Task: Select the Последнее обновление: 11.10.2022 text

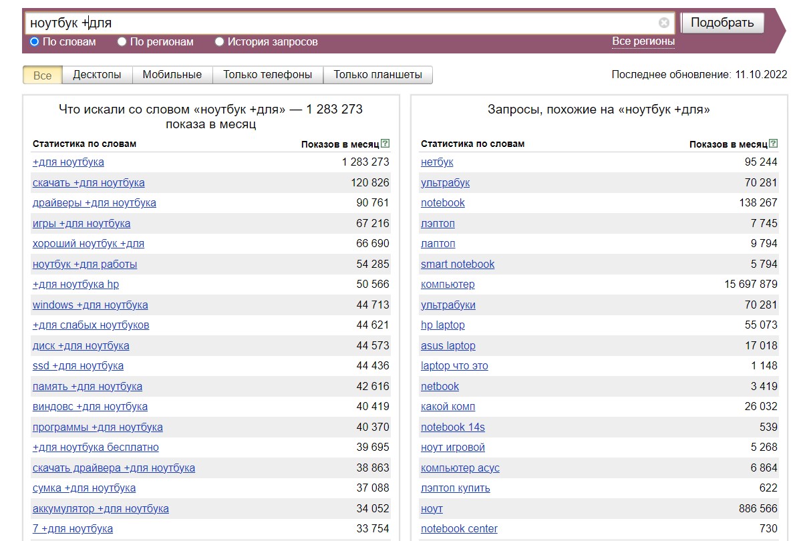Action: pos(699,75)
